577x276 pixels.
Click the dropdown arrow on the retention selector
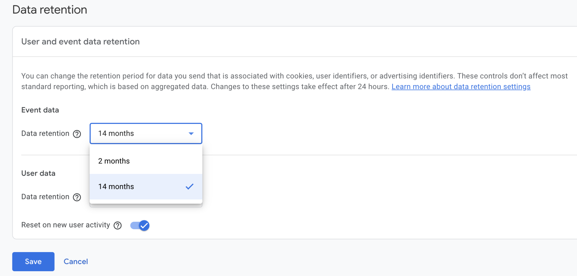tap(191, 133)
